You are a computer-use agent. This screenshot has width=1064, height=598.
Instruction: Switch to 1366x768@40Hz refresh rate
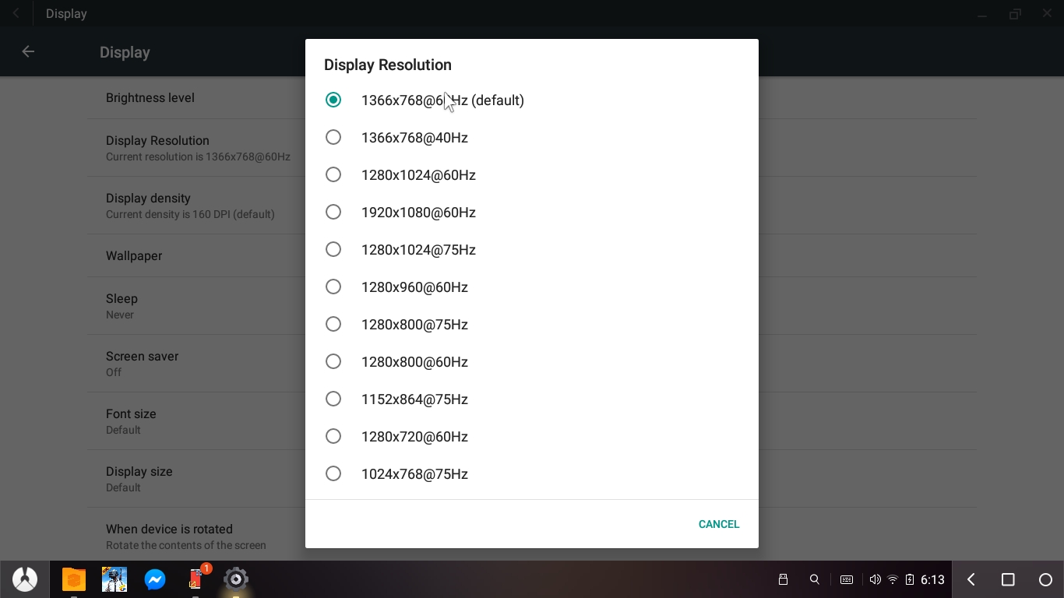(414, 137)
